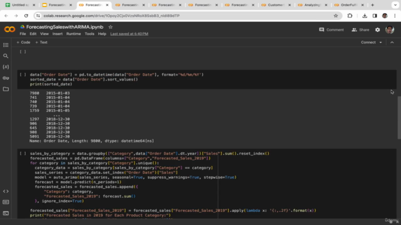
Task: Click the Colab logo
Action: (10, 29)
